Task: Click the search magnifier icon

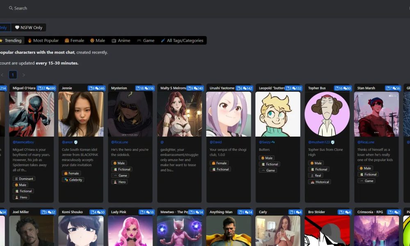Action: [x=11, y=8]
